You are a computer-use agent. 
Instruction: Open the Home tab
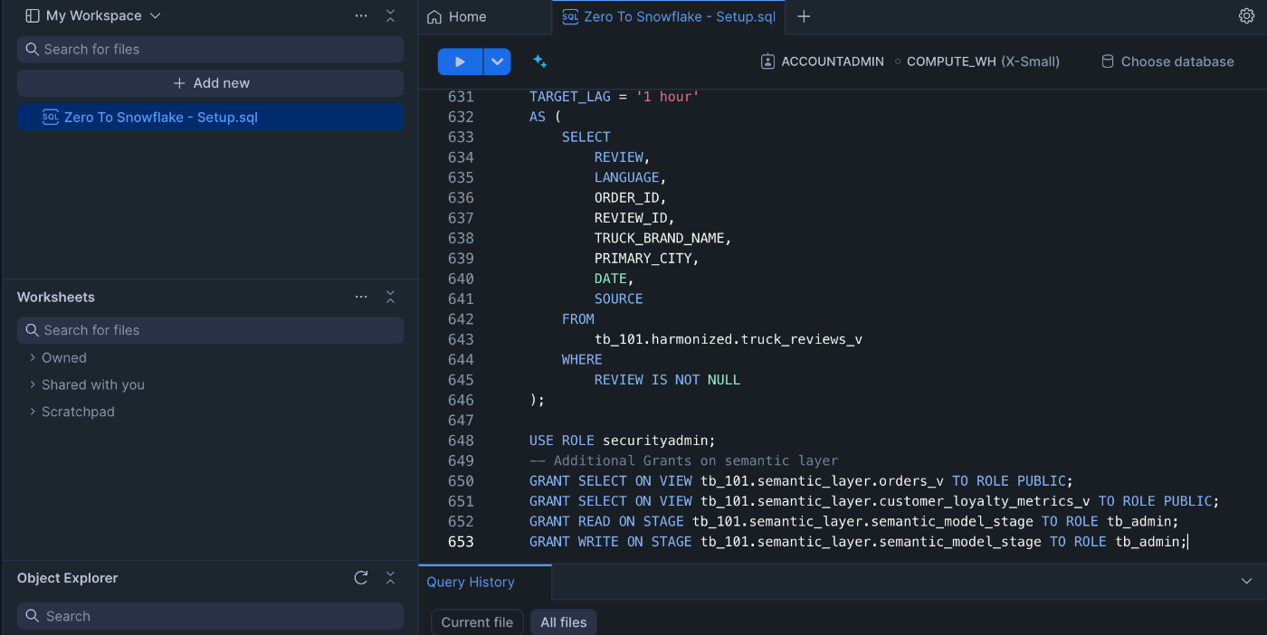tap(457, 16)
